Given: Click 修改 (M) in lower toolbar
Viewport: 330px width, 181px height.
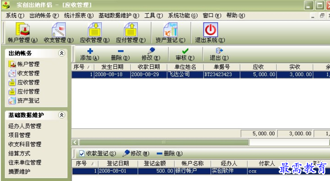Looking at the screenshot, I should pyautogui.click(x=136, y=153).
